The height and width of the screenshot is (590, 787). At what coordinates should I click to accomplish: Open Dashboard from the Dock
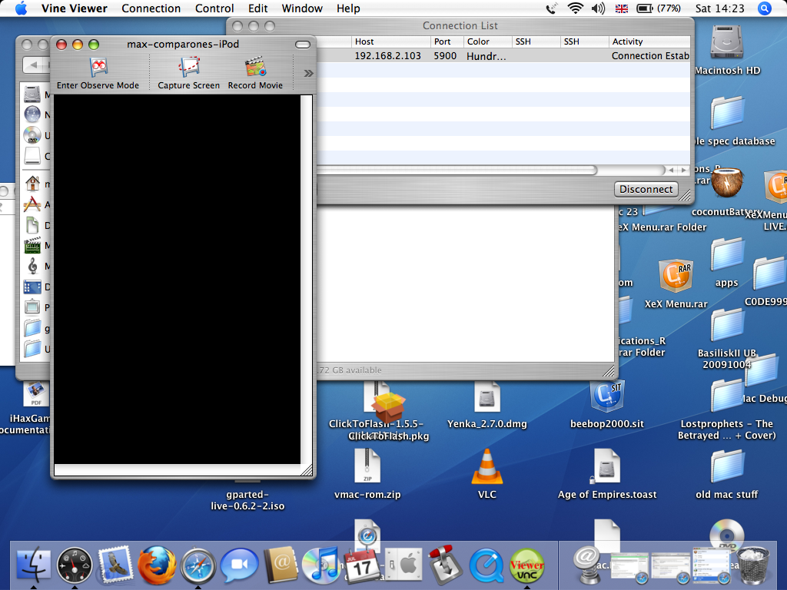point(75,565)
